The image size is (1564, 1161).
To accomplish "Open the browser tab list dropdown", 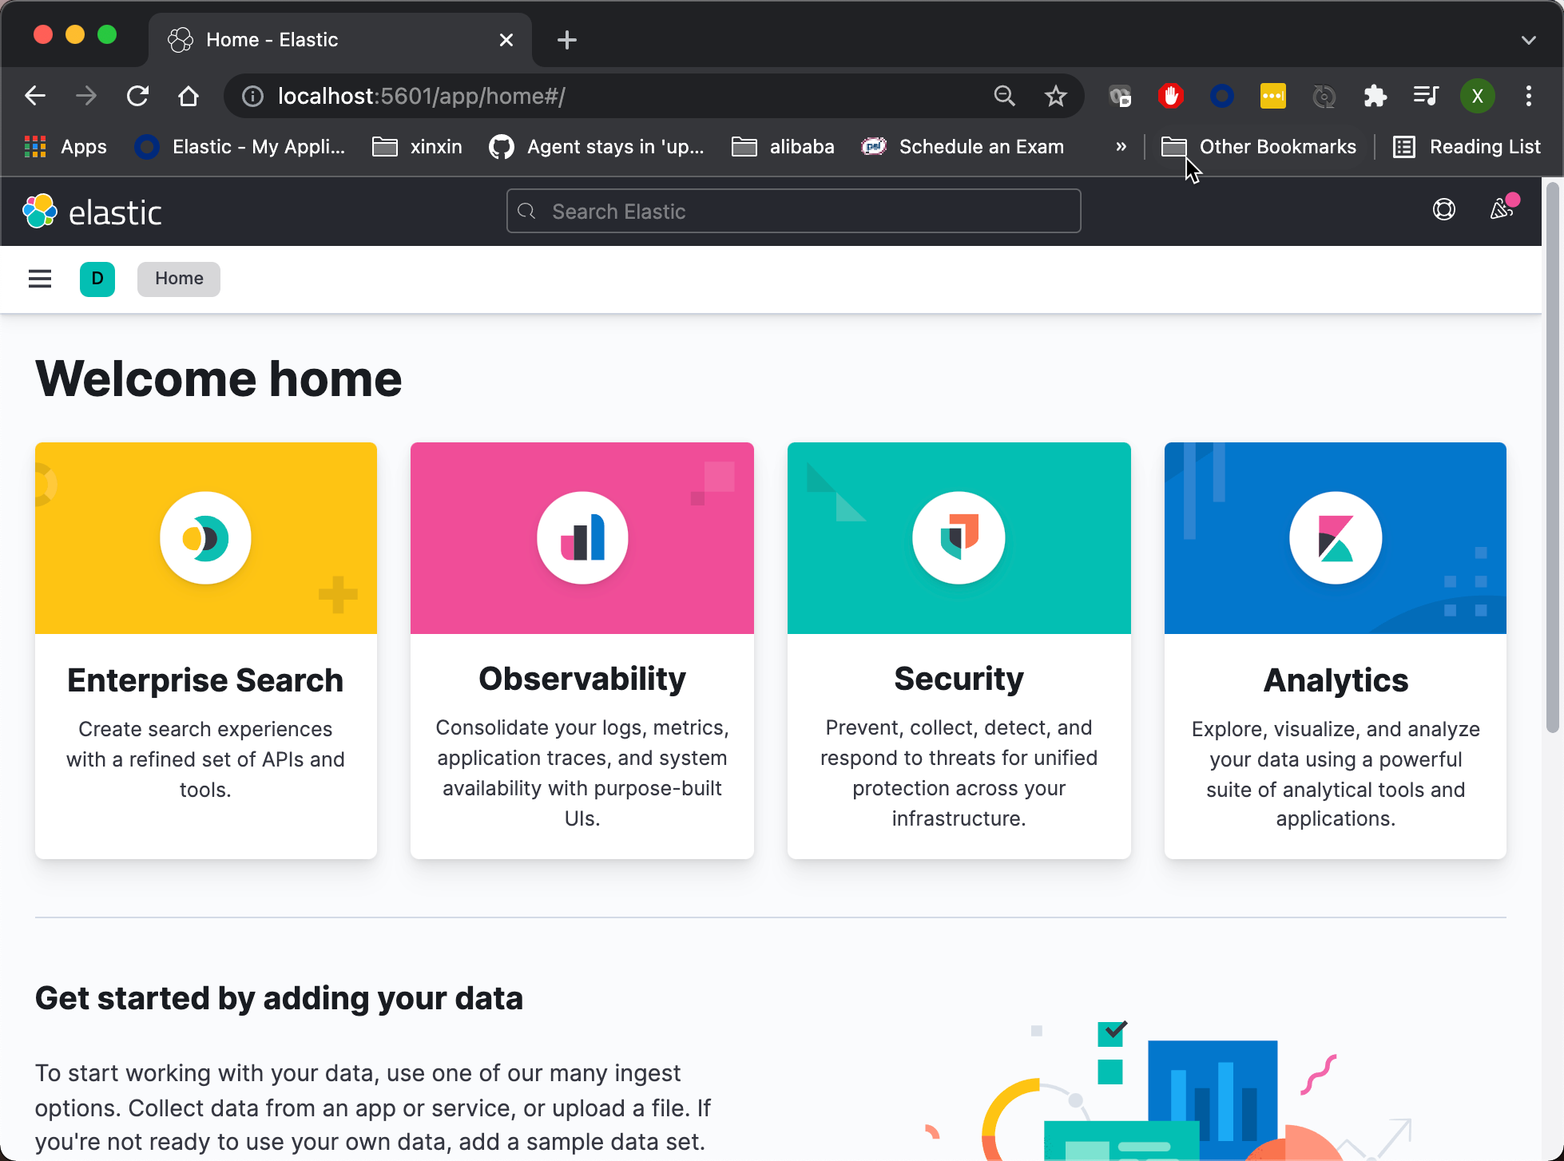I will 1529,39.
